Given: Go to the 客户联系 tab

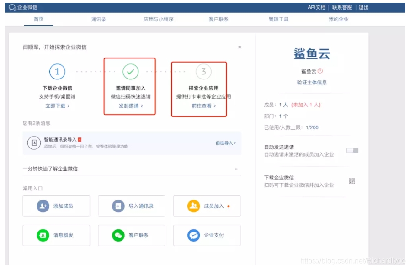Looking at the screenshot, I should [218, 19].
